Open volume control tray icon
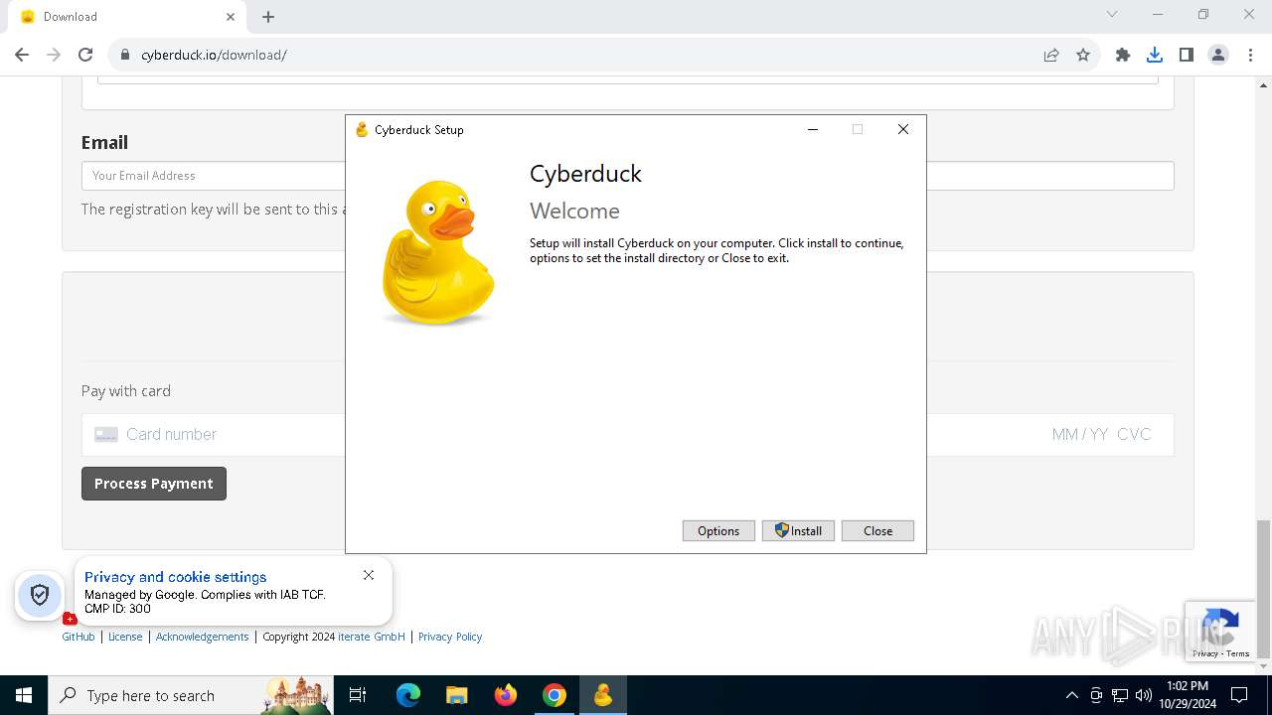Viewport: 1272px width, 715px height. pyautogui.click(x=1144, y=695)
